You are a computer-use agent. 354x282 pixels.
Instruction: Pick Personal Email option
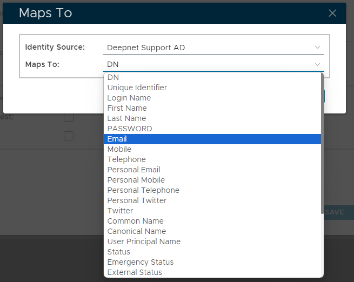133,170
